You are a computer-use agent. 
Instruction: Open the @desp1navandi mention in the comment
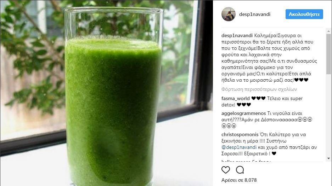click(239, 147)
